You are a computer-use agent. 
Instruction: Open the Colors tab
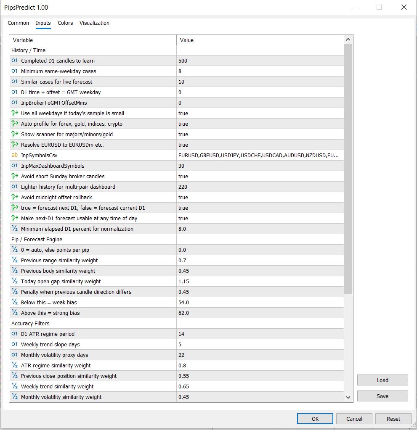[x=65, y=23]
